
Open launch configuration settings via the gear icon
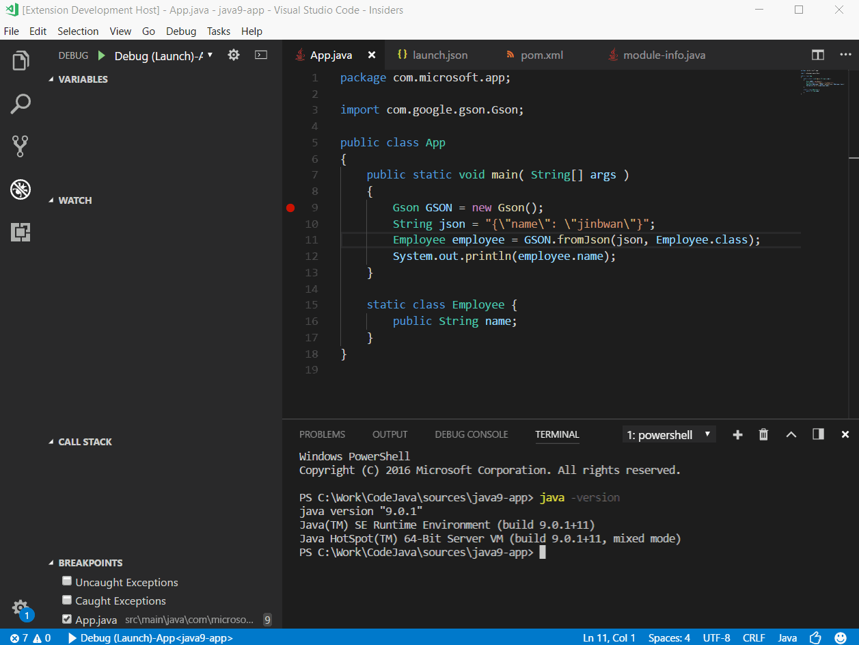(x=233, y=55)
